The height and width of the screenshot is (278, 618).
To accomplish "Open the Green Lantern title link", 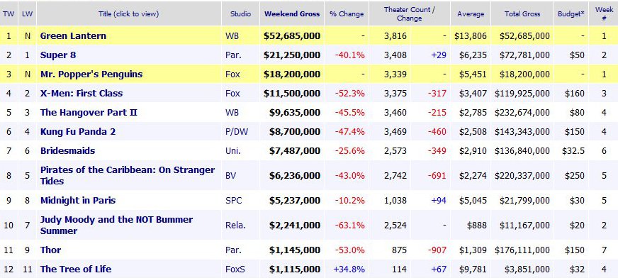I will click(x=73, y=36).
